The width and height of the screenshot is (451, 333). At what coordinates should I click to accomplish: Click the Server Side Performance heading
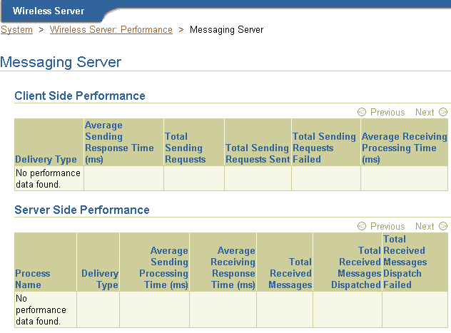click(x=82, y=210)
